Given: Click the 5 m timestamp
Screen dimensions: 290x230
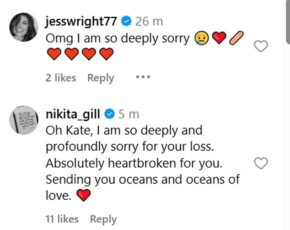Looking at the screenshot, I should [129, 114].
